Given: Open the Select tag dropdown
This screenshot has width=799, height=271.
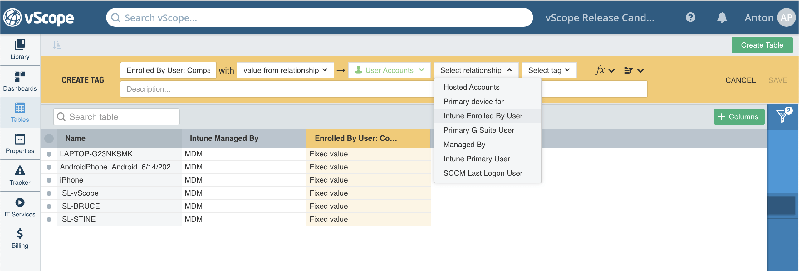Looking at the screenshot, I should (x=549, y=70).
